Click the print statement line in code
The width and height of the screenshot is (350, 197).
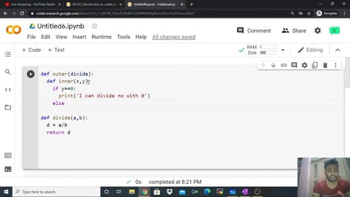click(x=104, y=96)
